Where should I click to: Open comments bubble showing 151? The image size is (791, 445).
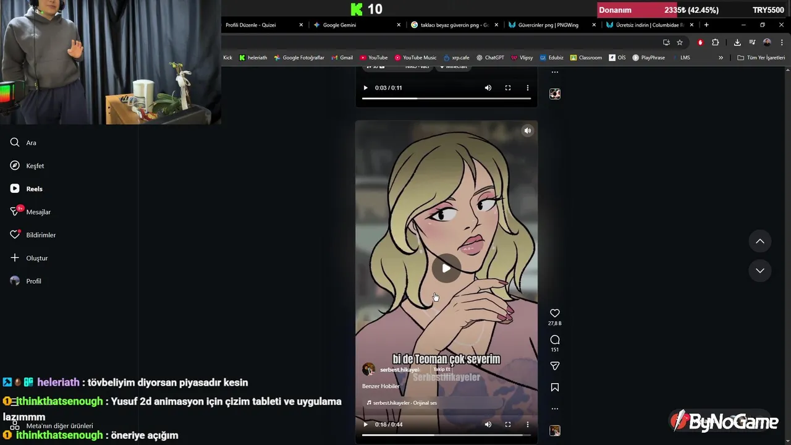[555, 340]
